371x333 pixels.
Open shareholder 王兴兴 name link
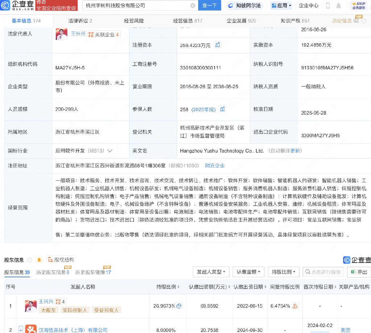pos(46,301)
